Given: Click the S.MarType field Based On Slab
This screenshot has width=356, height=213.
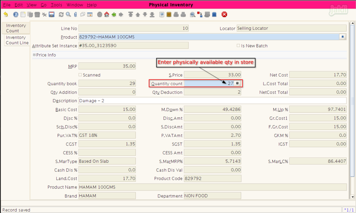Looking at the screenshot, I should tap(107, 161).
